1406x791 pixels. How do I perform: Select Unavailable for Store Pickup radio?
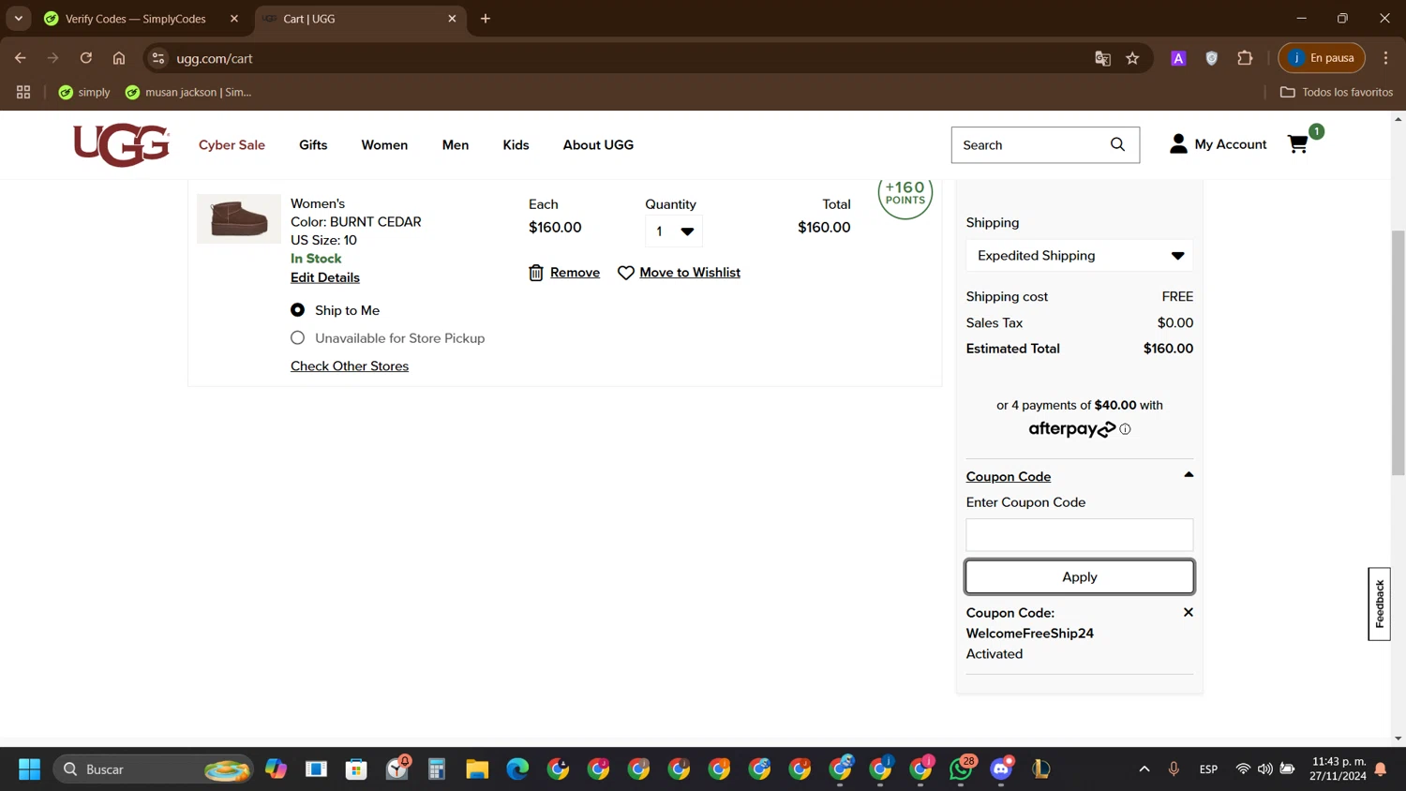coord(297,338)
